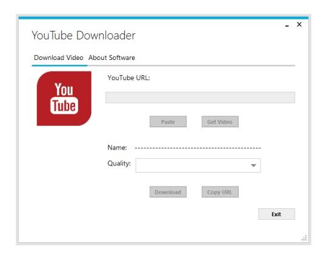Click the Get Video button
327x258 pixels.
[220, 122]
